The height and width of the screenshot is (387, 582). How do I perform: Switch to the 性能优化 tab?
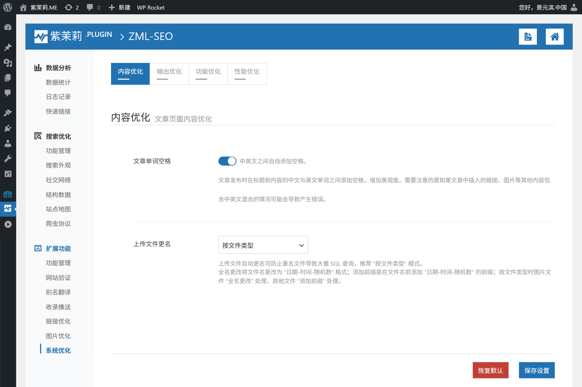[247, 73]
